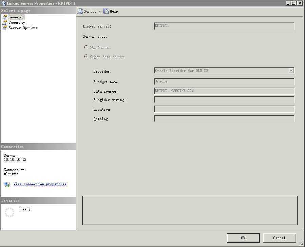
Task: Click the Data source field
Action: pyautogui.click(x=224, y=91)
